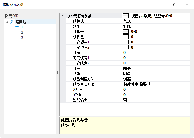The height and width of the screenshot is (138, 194).
Task: Open the 线颜色 color swatch
Action: click(x=126, y=37)
